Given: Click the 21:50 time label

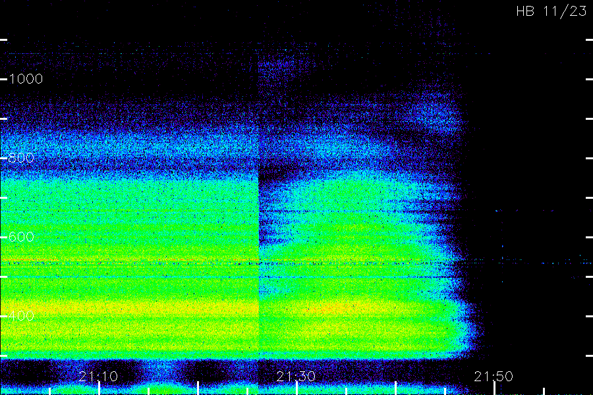Looking at the screenshot, I should click(x=494, y=377).
